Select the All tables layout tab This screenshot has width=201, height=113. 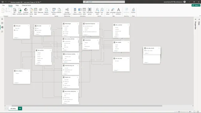[13, 108]
